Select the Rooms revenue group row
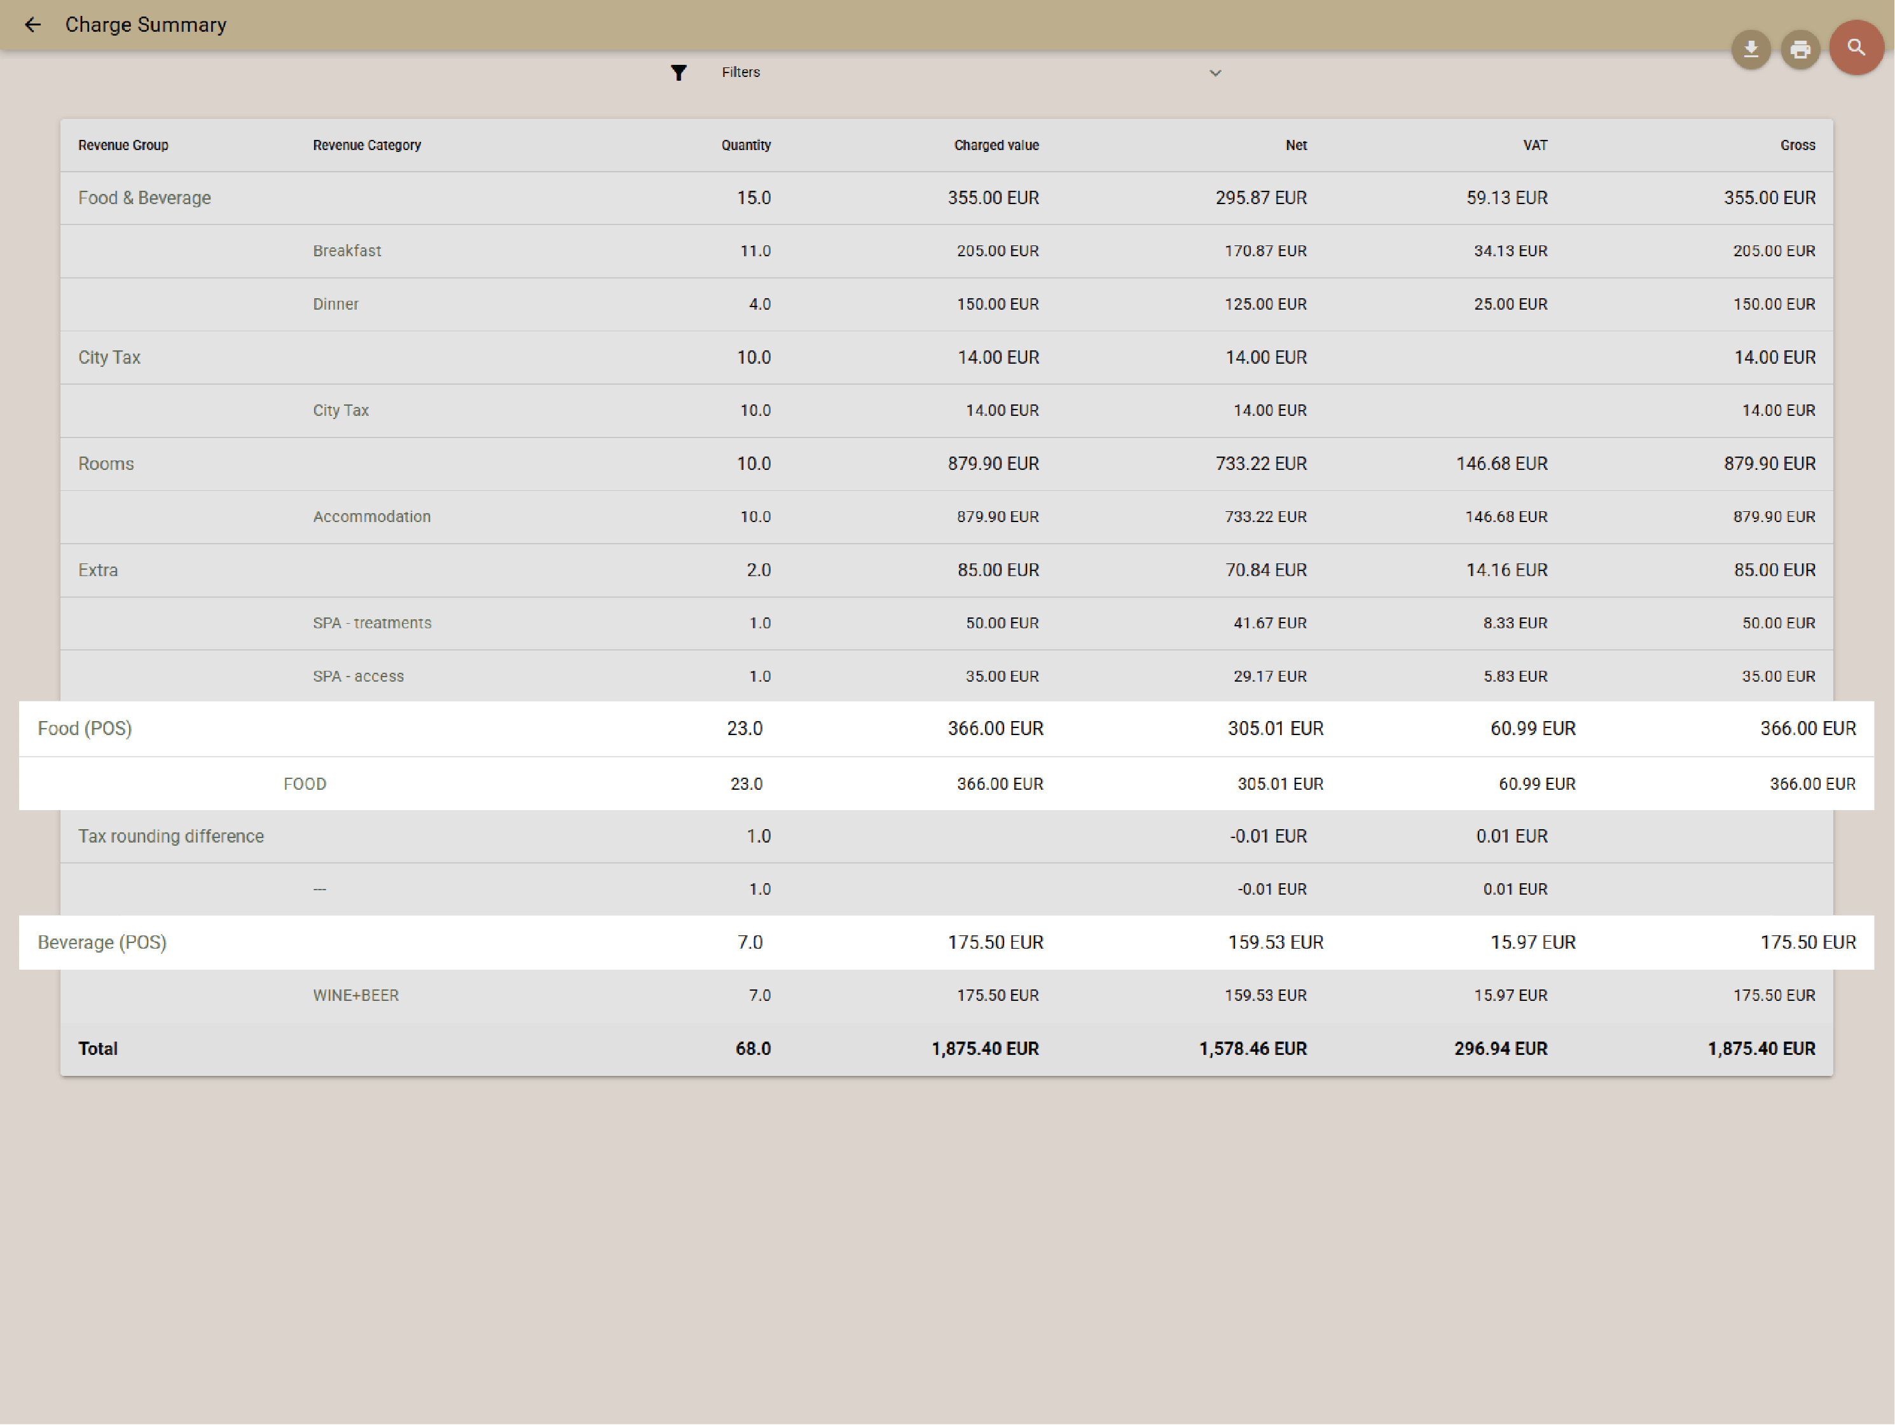This screenshot has width=1895, height=1425. pyautogui.click(x=106, y=464)
